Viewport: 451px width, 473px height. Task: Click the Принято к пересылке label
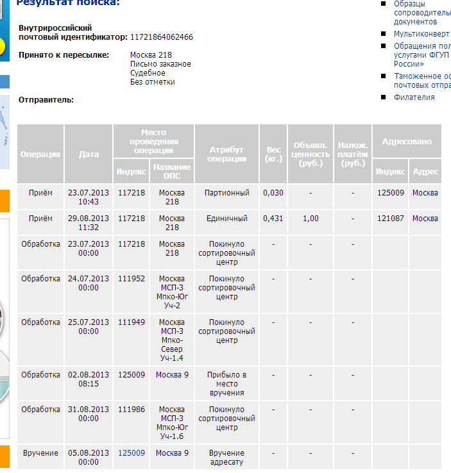pos(64,55)
